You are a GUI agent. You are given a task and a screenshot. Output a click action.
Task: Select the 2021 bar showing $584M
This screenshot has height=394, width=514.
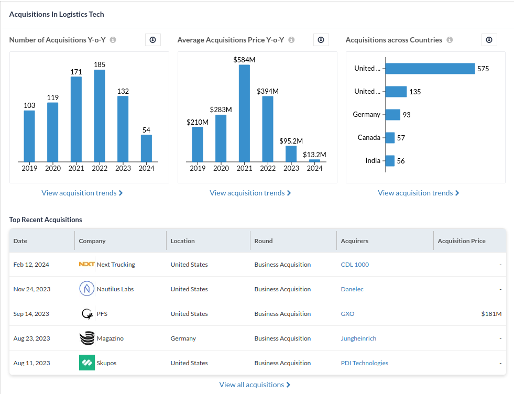(244, 113)
